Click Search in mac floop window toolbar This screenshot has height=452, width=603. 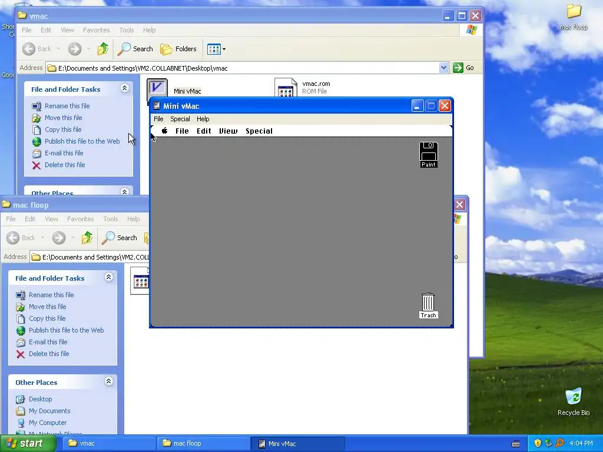pyautogui.click(x=120, y=238)
